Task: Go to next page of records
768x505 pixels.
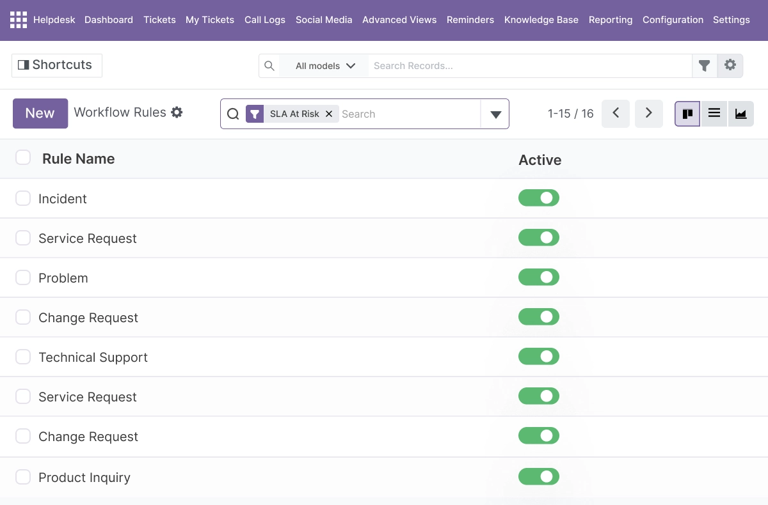Action: coord(649,113)
